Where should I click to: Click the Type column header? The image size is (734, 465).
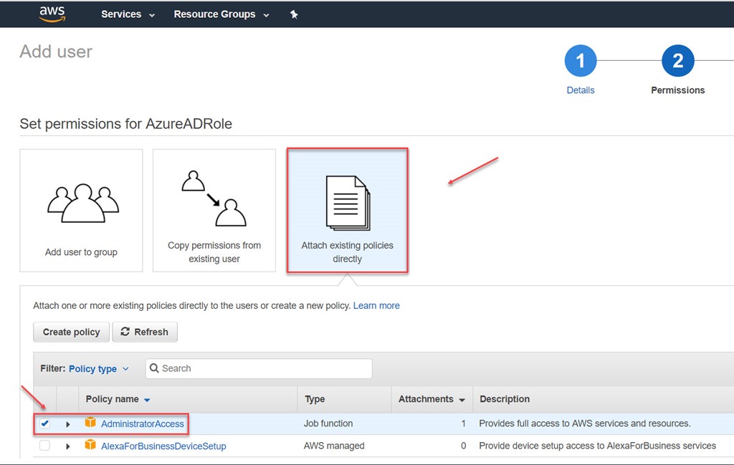tap(315, 399)
